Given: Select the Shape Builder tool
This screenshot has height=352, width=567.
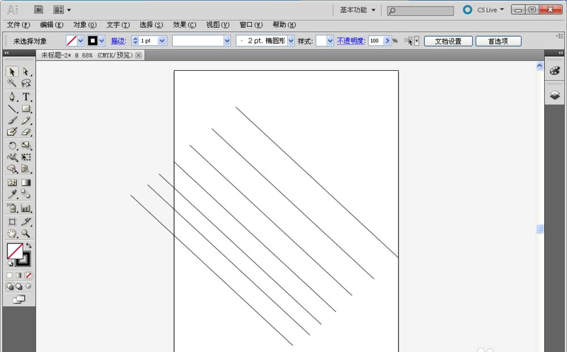Looking at the screenshot, I should pos(12,169).
